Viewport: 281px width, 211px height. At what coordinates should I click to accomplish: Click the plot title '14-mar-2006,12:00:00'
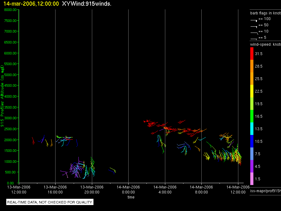pos(31,3)
